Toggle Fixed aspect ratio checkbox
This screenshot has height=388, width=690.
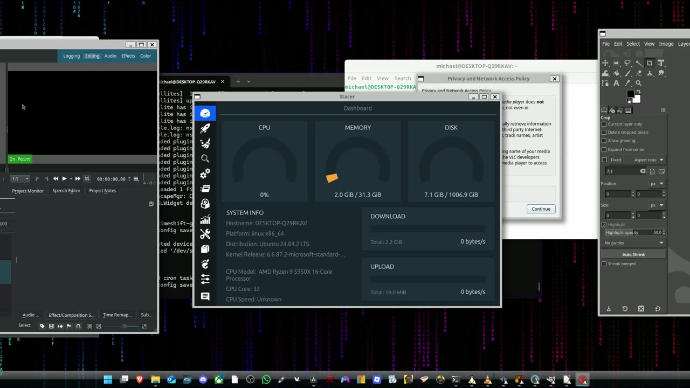coord(604,160)
